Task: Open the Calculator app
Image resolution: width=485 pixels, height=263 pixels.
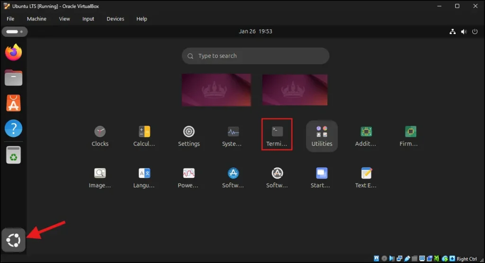Action: click(x=144, y=136)
